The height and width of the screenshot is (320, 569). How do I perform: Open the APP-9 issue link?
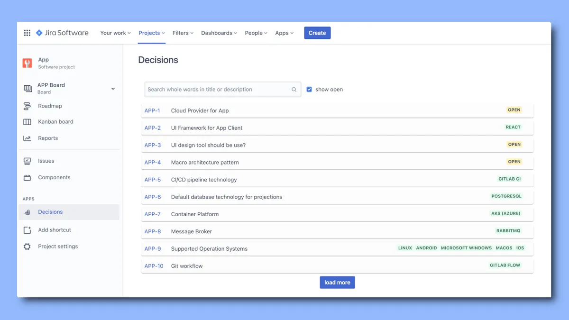click(x=153, y=249)
